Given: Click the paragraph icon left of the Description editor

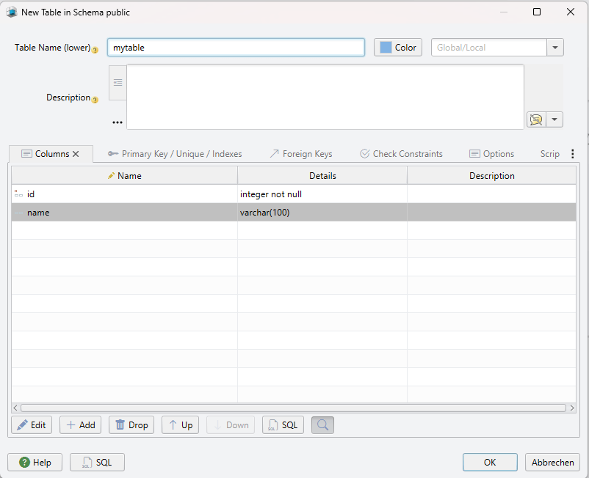Looking at the screenshot, I should coord(118,81).
